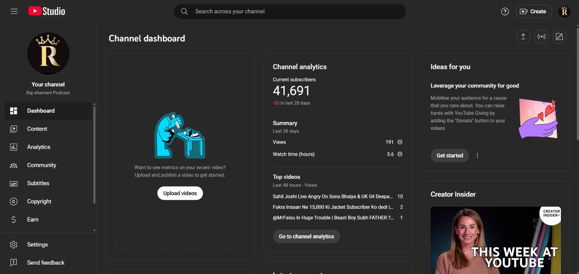Screen dimensions: 579x274
Task: Click the large channel profile picture
Action: (x=48, y=54)
